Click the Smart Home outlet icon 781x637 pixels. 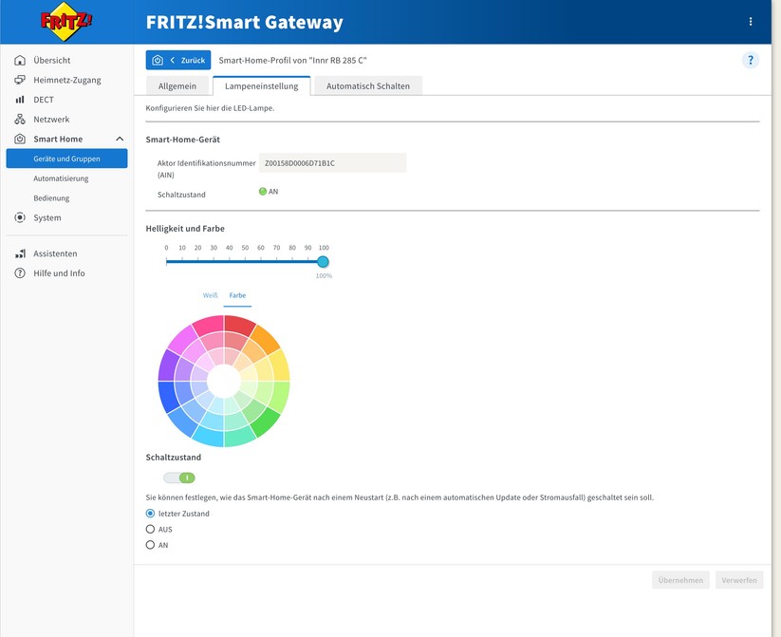[21, 139]
